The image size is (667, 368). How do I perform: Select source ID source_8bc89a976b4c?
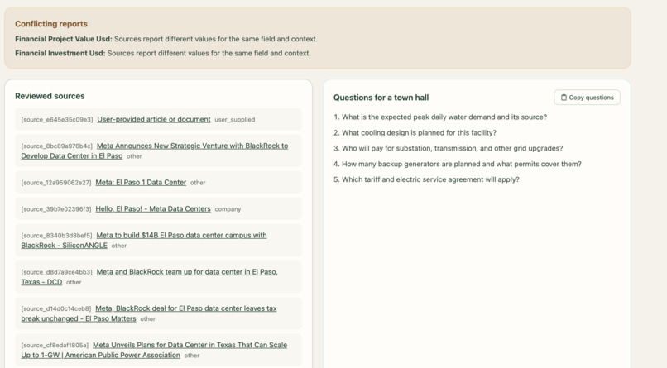[x=57, y=146]
